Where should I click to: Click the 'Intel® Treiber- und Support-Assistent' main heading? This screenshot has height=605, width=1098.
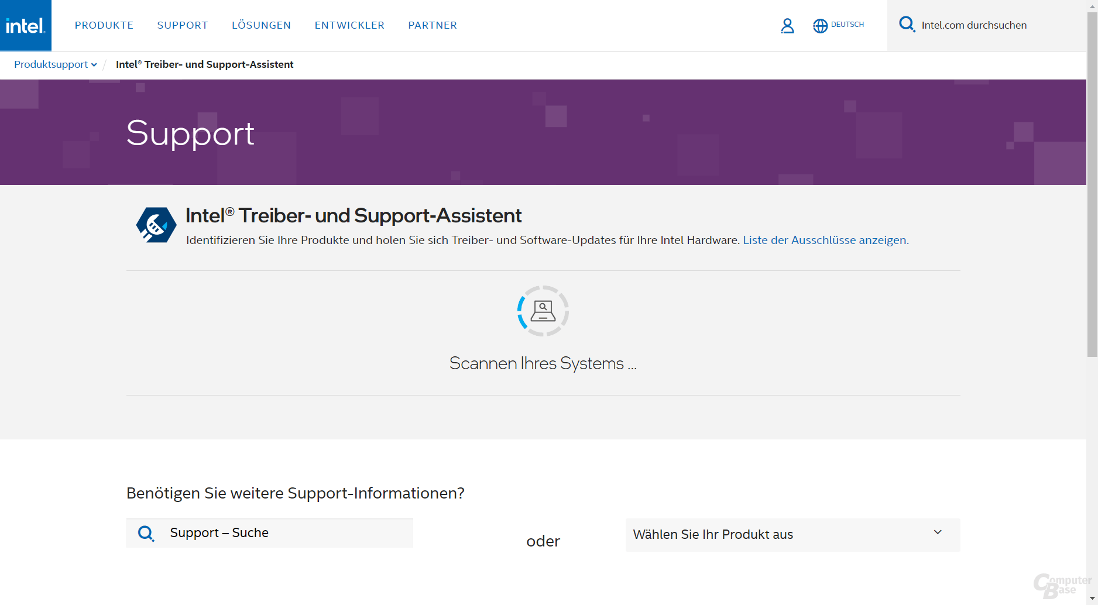[x=354, y=215]
